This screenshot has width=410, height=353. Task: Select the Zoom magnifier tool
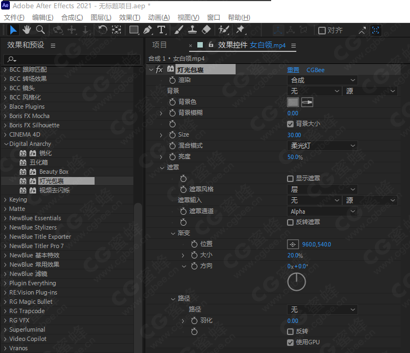(40, 30)
